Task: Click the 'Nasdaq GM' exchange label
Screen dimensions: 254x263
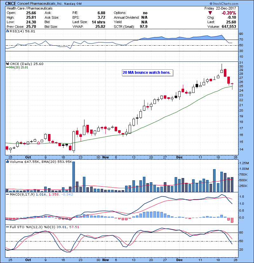Action: click(x=73, y=4)
